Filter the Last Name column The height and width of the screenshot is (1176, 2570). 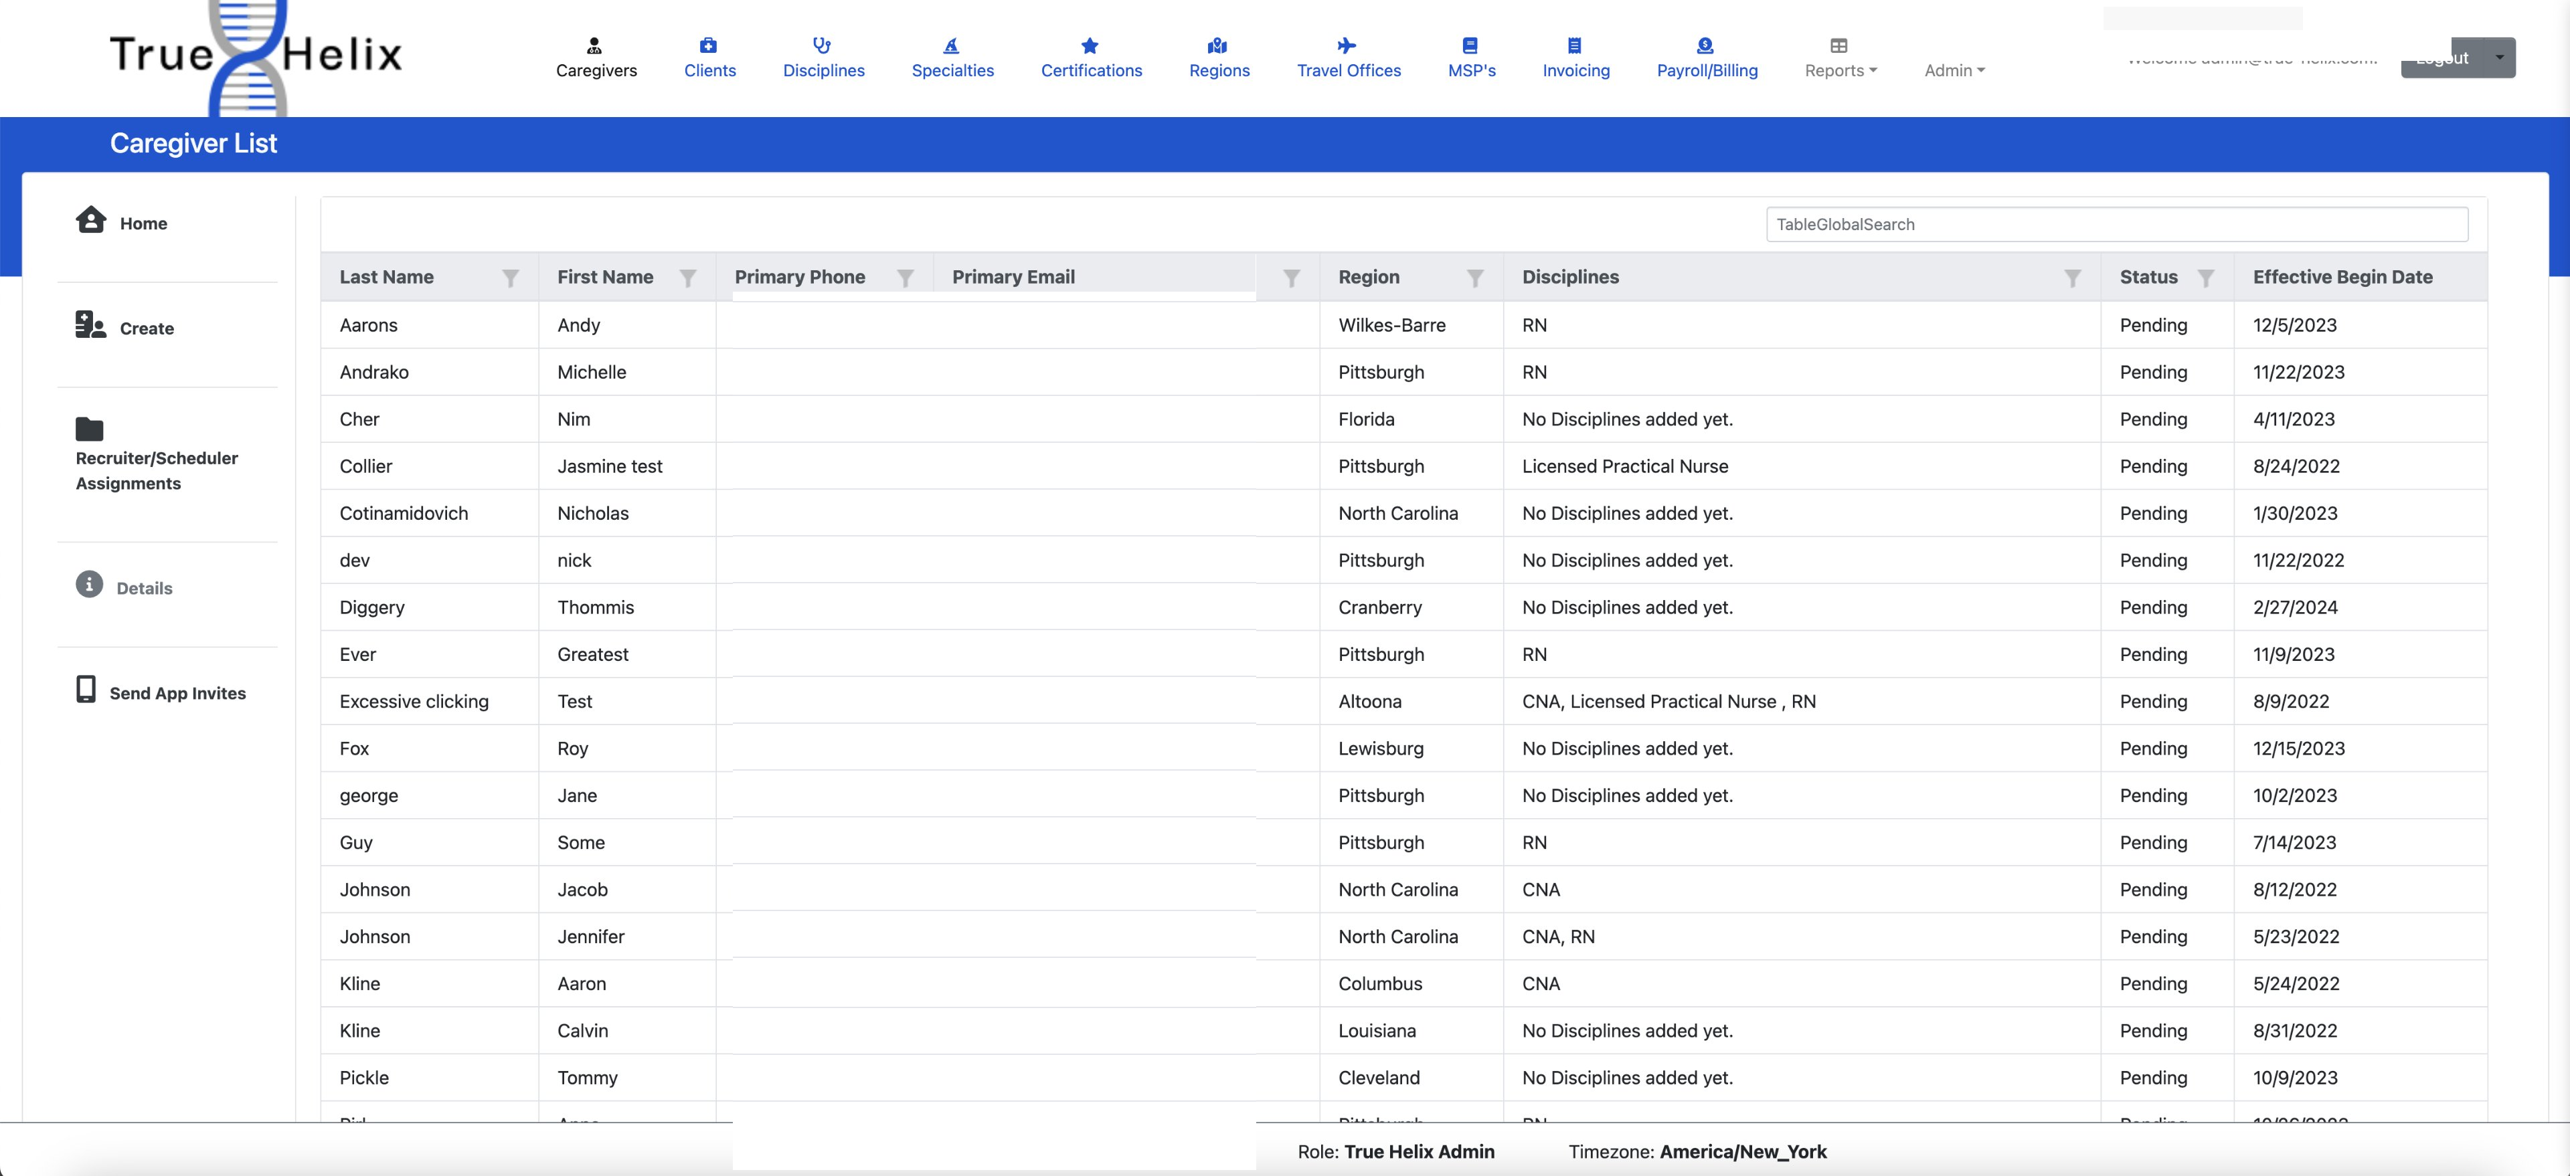[x=511, y=278]
